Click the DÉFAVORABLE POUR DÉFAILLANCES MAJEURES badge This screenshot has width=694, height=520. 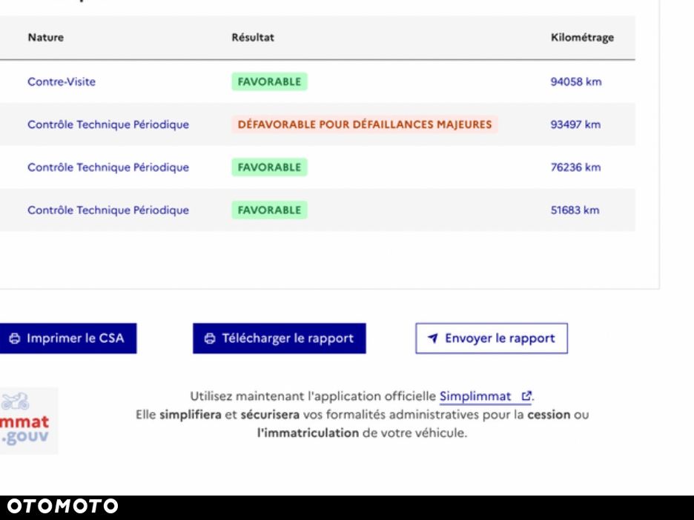(365, 124)
